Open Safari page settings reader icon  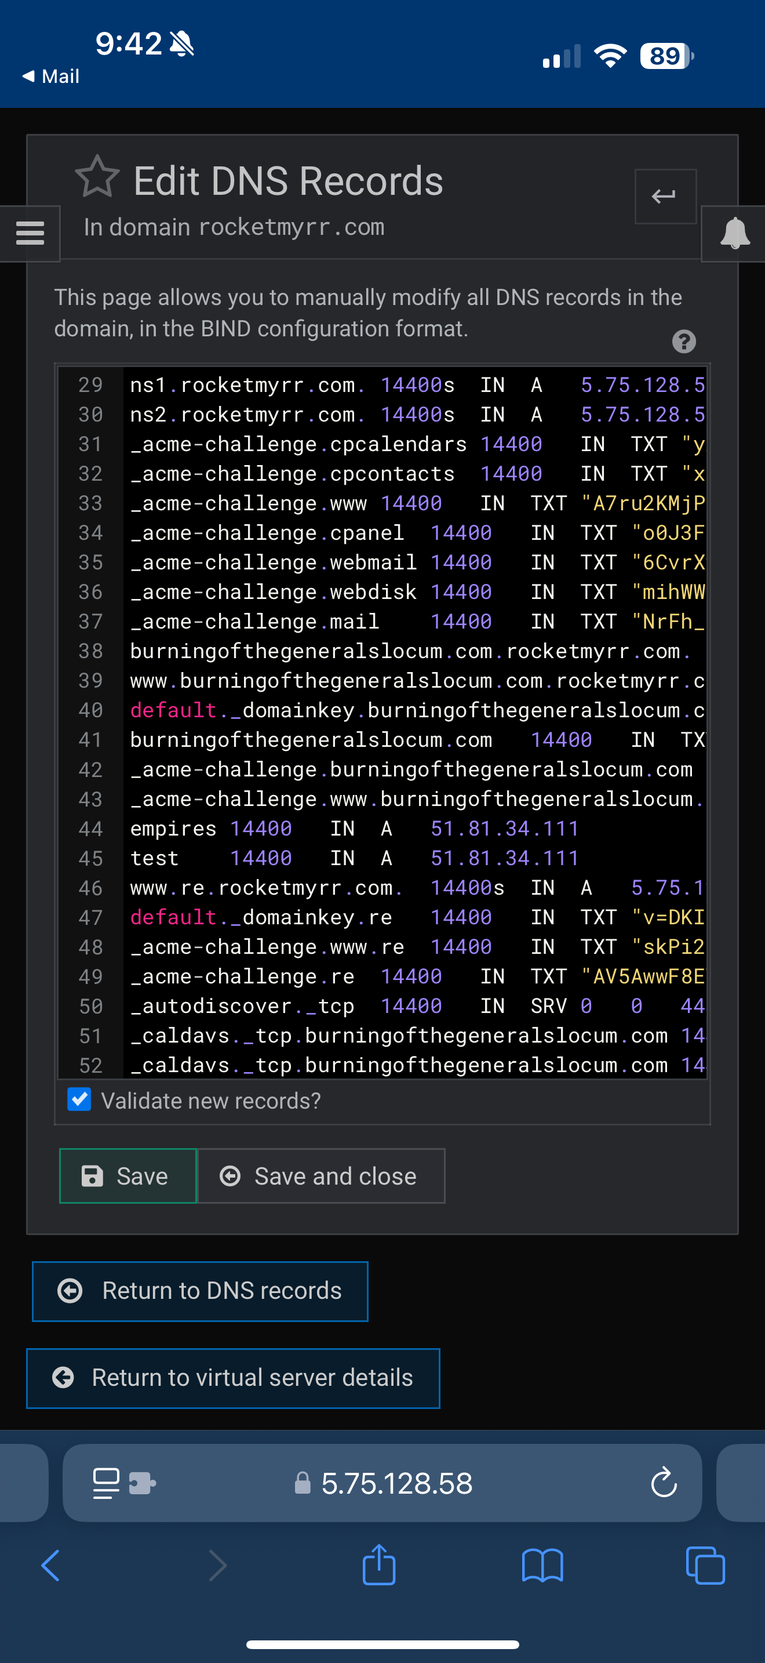(107, 1483)
